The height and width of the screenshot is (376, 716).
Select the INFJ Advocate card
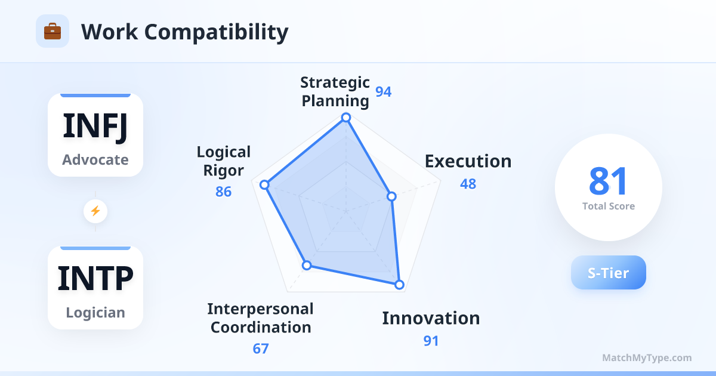click(95, 135)
